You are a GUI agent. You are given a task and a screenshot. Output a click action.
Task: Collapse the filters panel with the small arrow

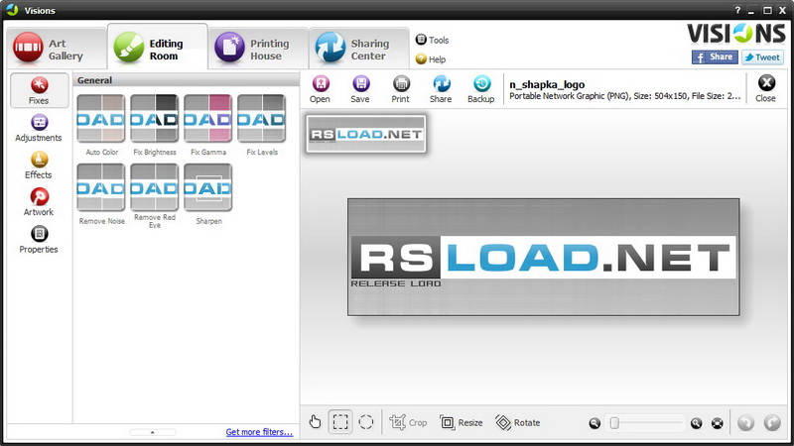[153, 432]
